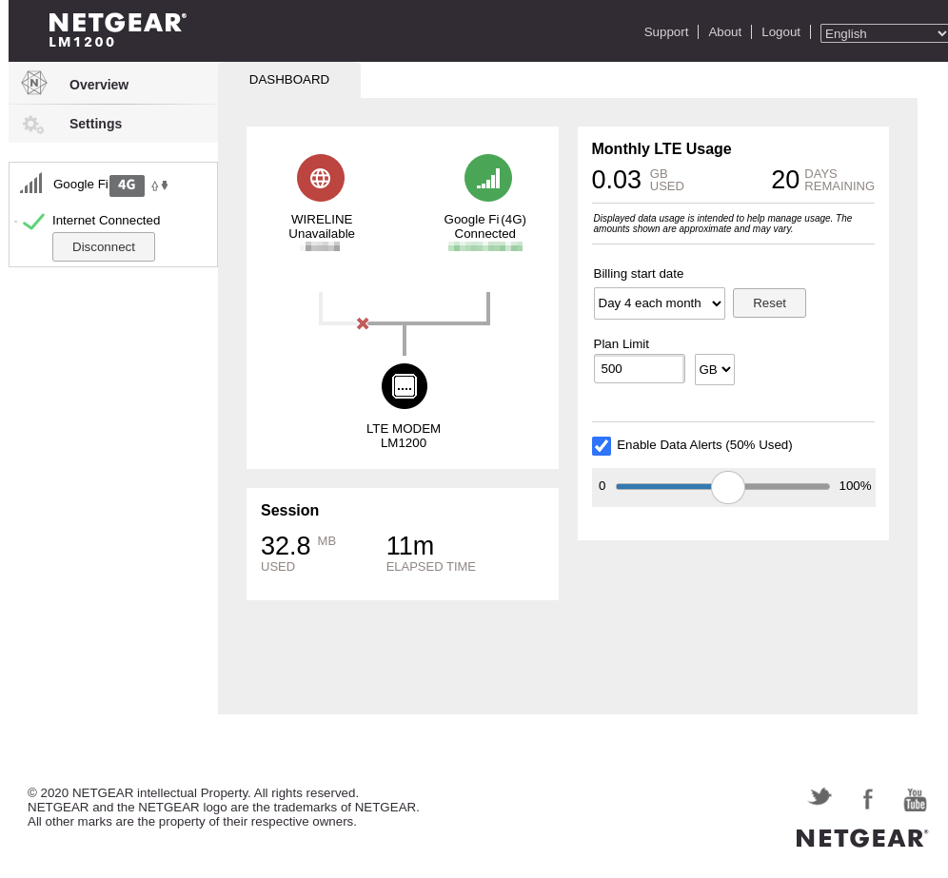Open the Facebook icon in footer

coord(867,799)
